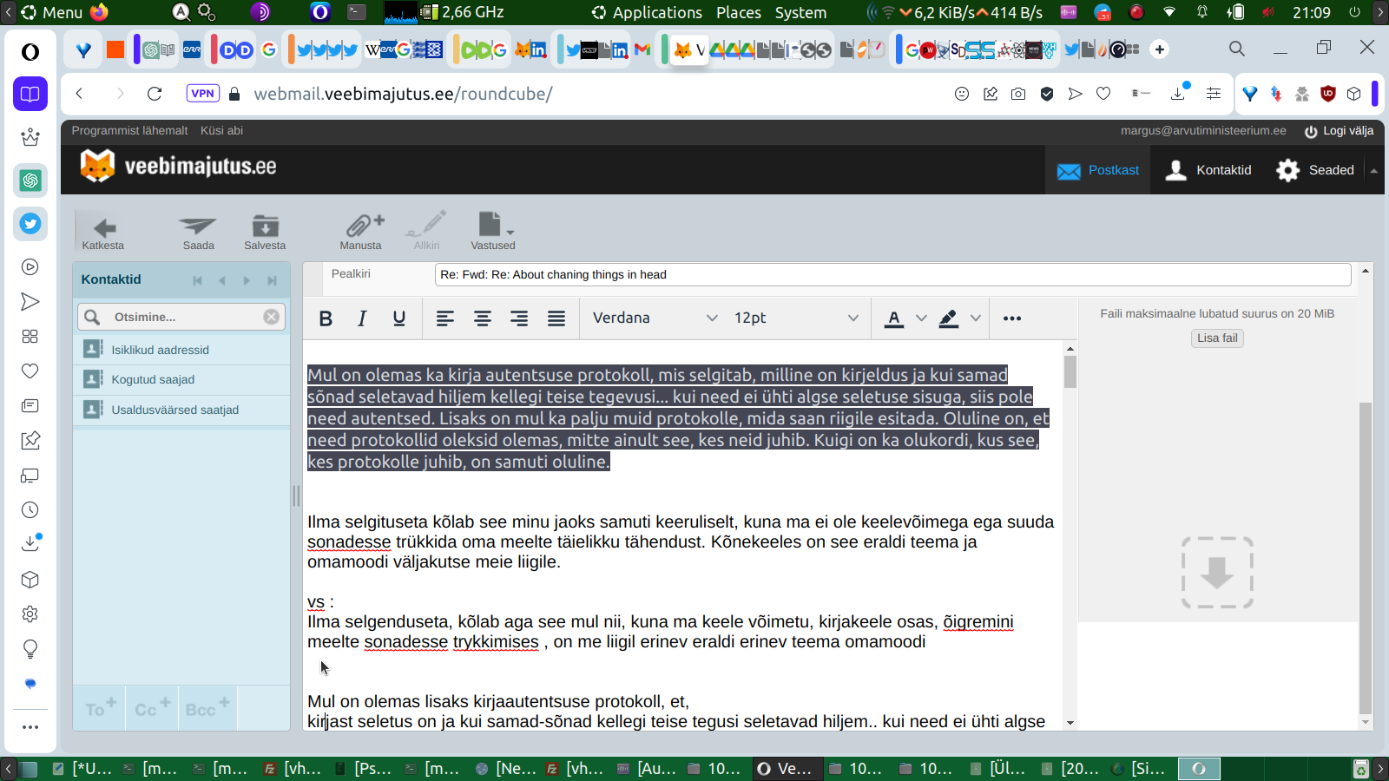Log out with Logi välja
Image resolution: width=1389 pixels, height=781 pixels.
click(1340, 131)
